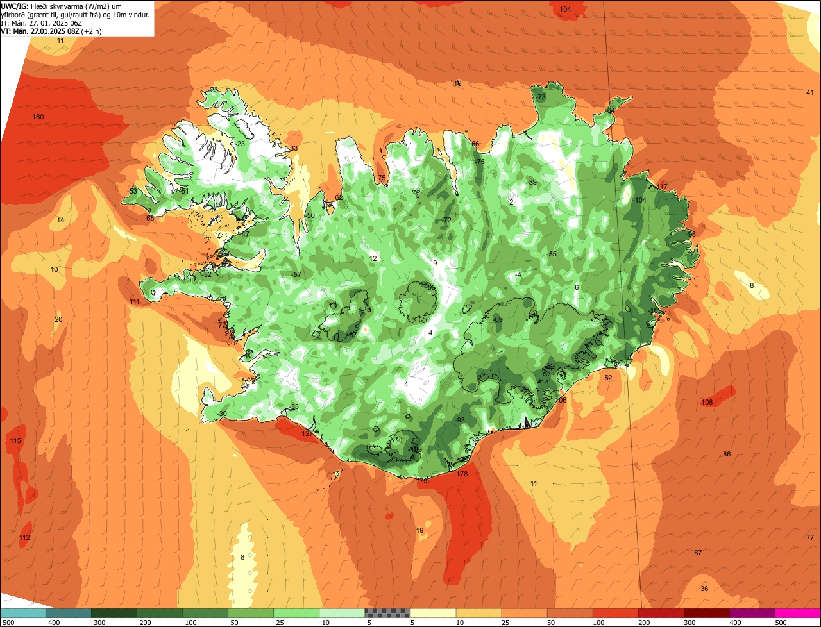This screenshot has height=627, width=821.
Task: Click the light green -25 to -10 legend swatch
Action: [296, 613]
